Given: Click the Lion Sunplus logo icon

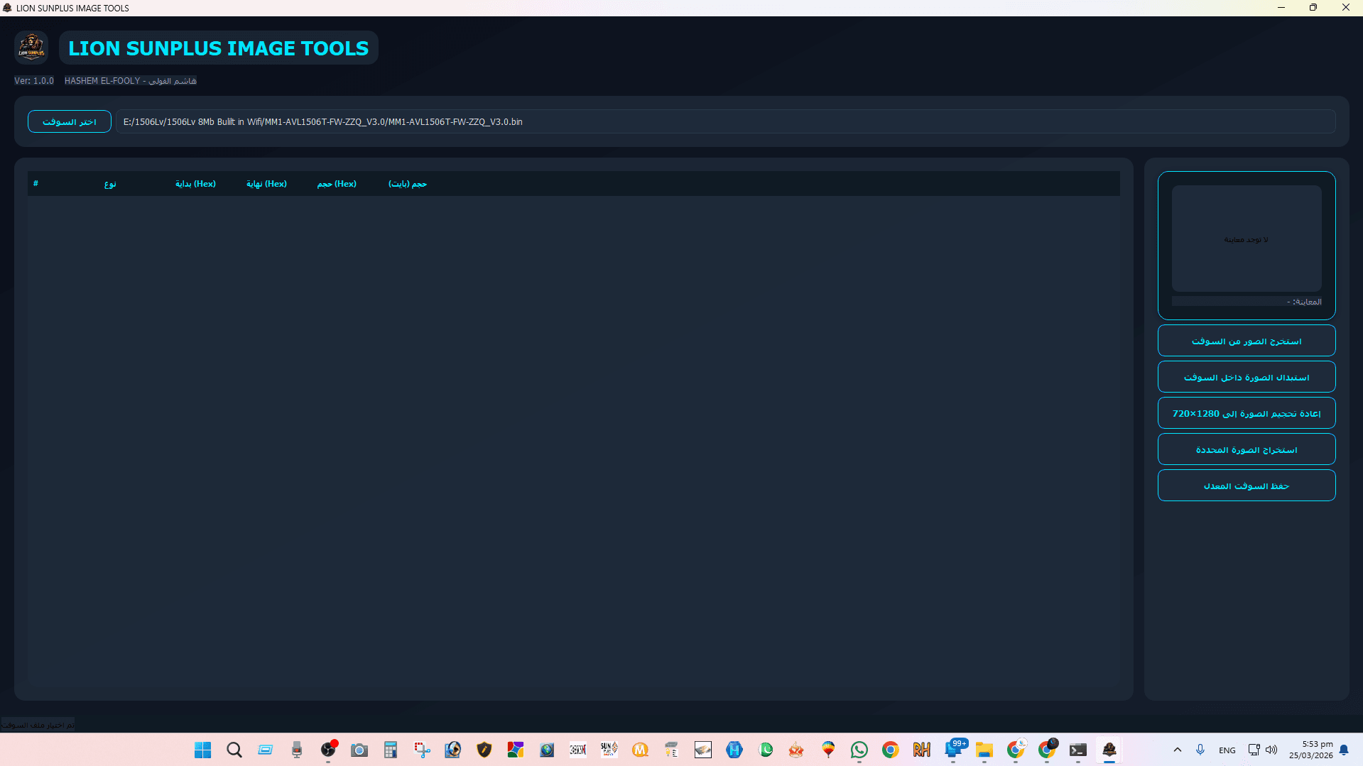Looking at the screenshot, I should (31, 48).
